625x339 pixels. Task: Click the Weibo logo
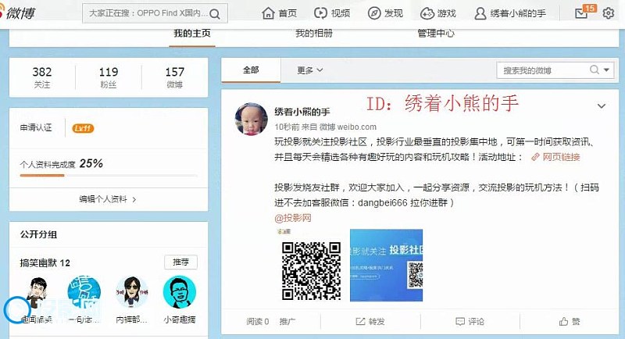(18, 12)
